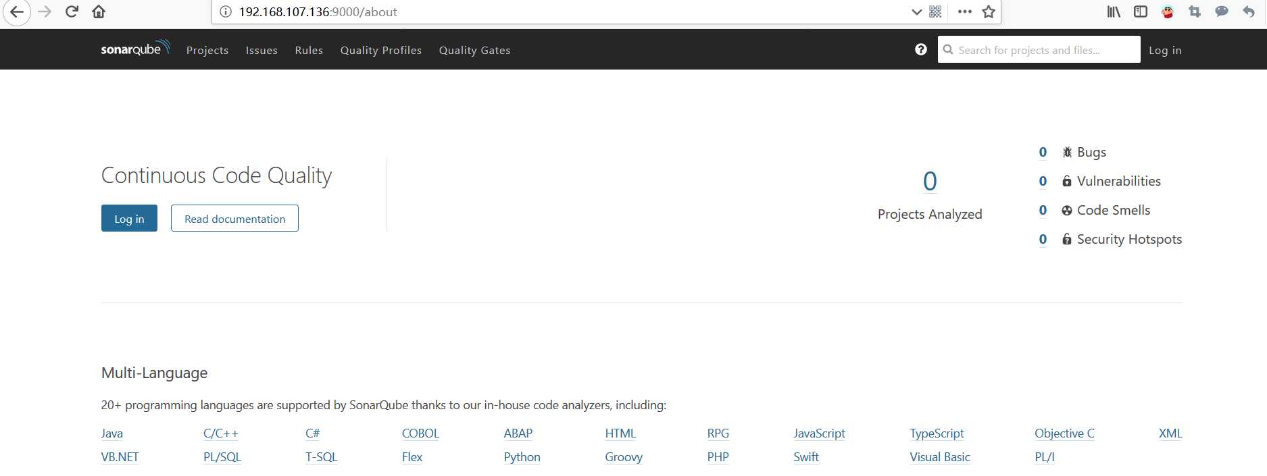Click the blue Log in button

[x=129, y=218]
